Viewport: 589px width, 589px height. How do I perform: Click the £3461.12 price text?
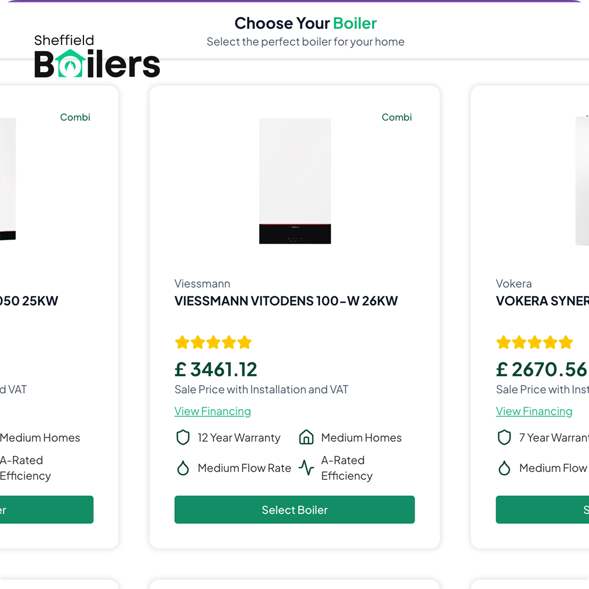click(216, 369)
